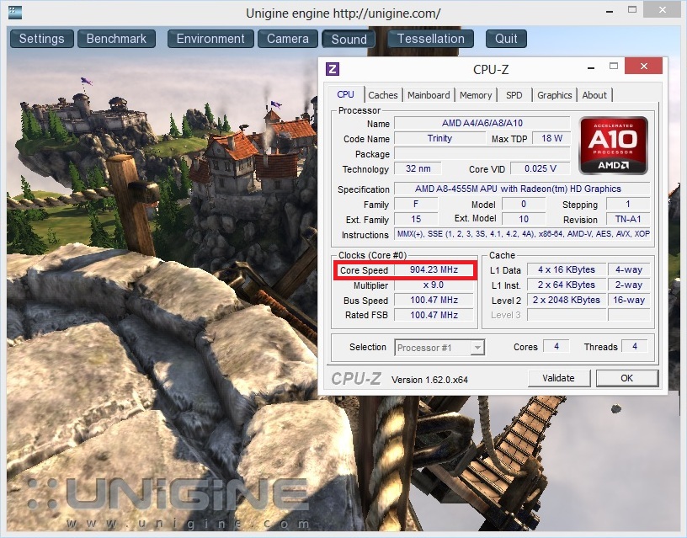Click the 4-way L1 Data associativity value
Screen dimensions: 687x538
629,270
